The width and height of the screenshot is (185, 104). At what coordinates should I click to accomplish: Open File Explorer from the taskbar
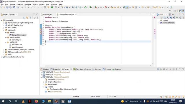(x=50, y=101)
